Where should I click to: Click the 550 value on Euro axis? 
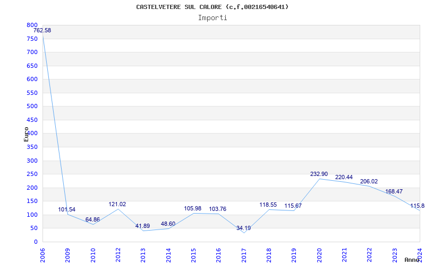click(32, 93)
